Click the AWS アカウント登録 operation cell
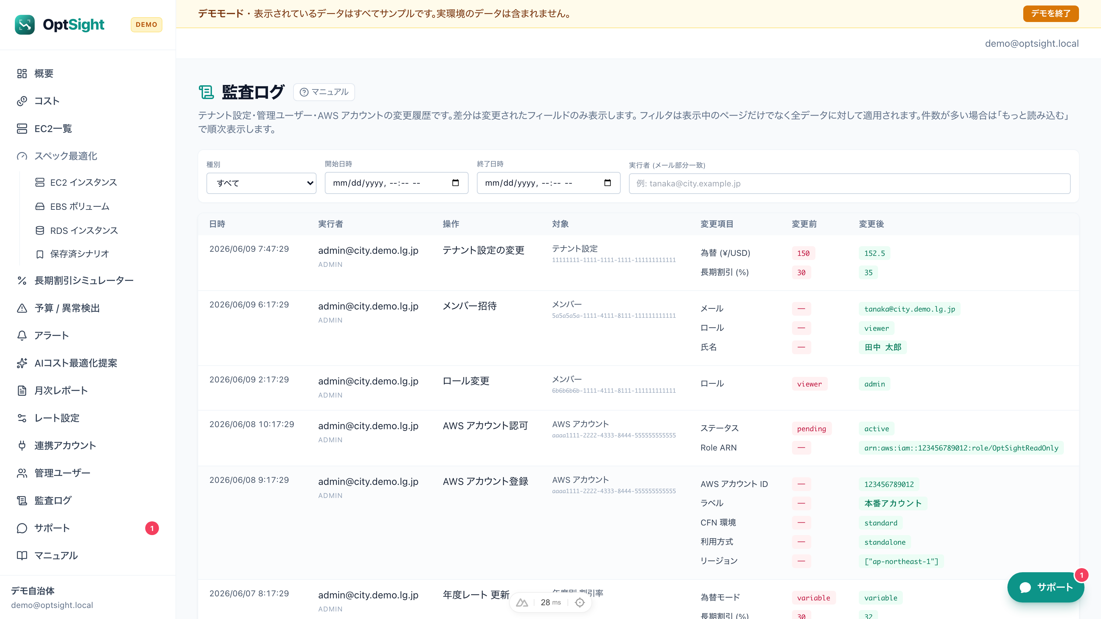 (x=485, y=481)
